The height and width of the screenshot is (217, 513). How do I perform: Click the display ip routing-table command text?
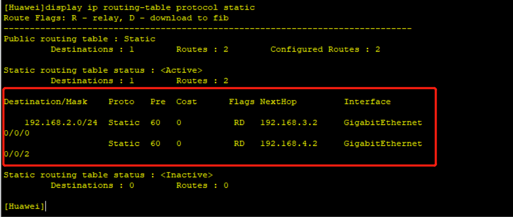(x=149, y=7)
